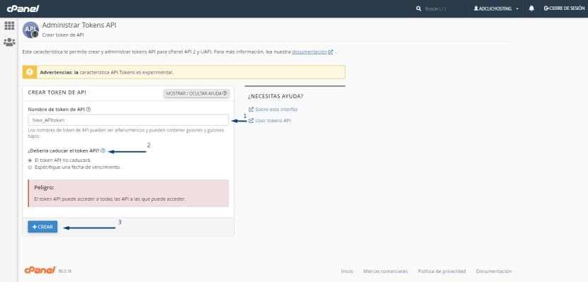Open the apps grid icon in sidebar

click(x=9, y=26)
